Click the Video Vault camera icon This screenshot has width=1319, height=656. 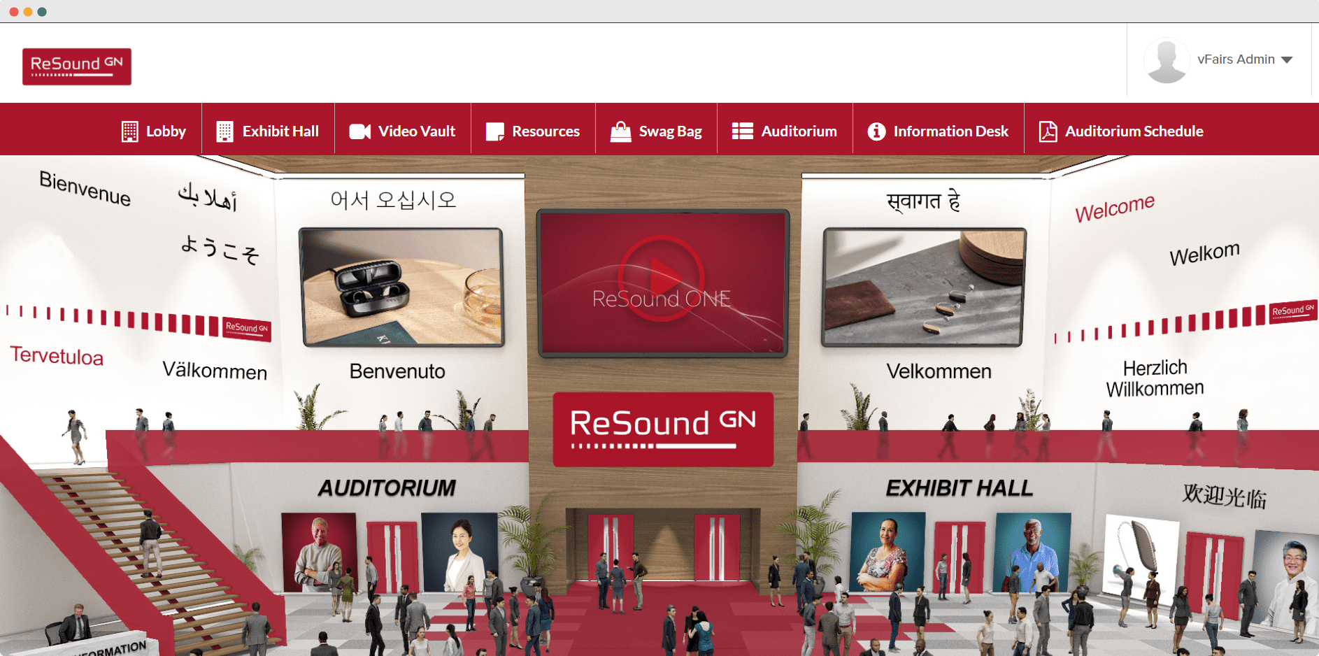click(359, 131)
